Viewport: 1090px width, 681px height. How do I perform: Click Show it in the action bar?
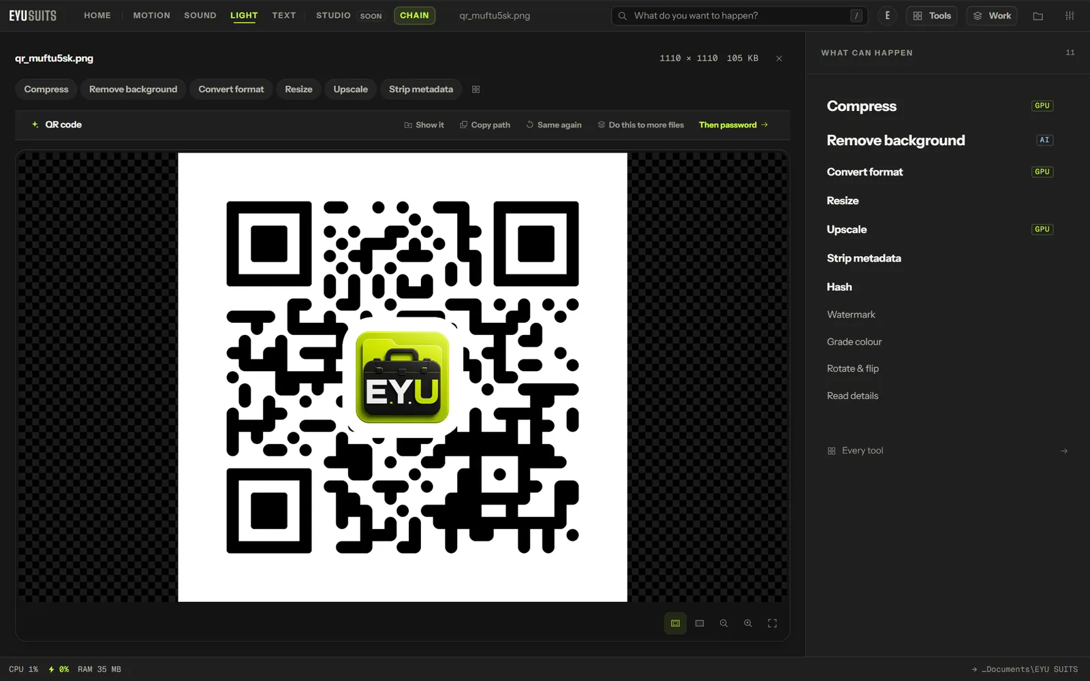pos(424,125)
